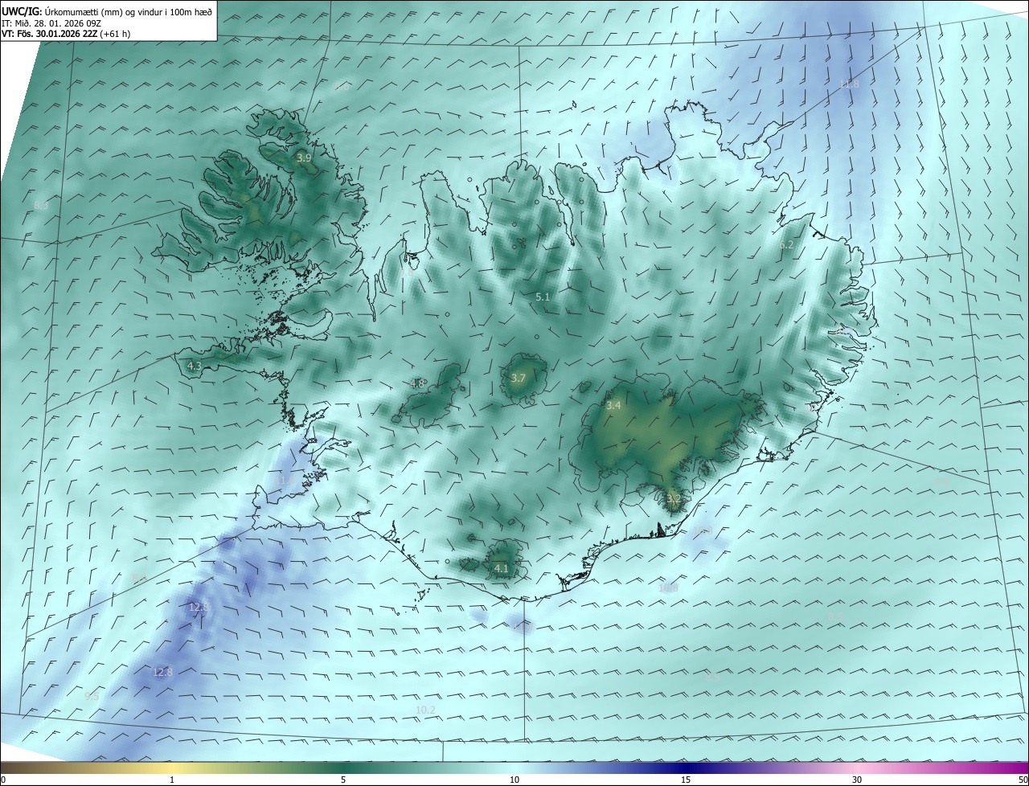Click the 1 tick on the color scale
Screen dimensions: 1029x786
coord(172,780)
